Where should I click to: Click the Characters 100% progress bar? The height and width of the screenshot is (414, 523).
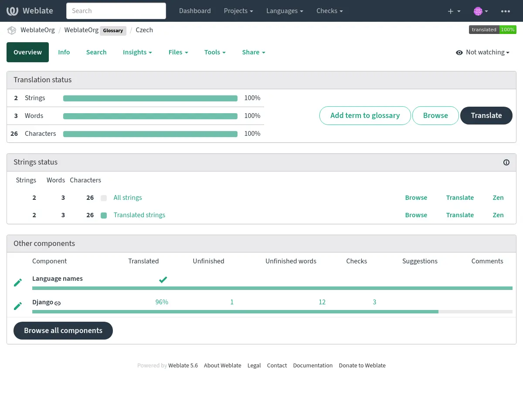[150, 134]
